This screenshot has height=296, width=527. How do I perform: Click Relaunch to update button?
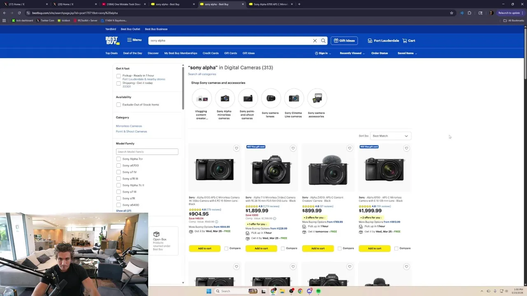click(510, 13)
